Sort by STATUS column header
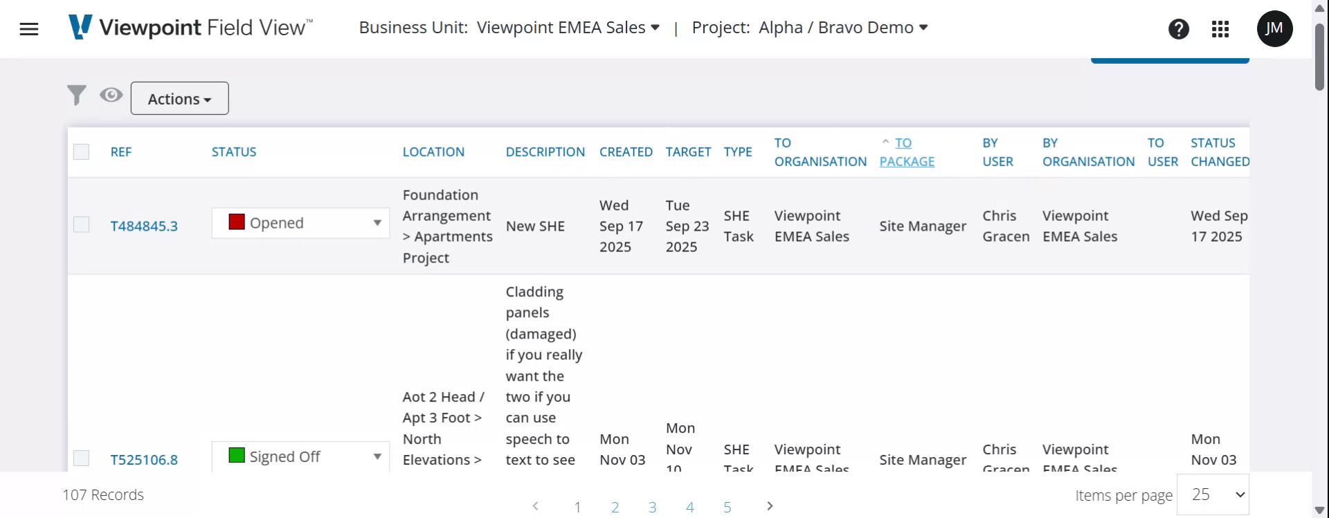The width and height of the screenshot is (1329, 518). tap(234, 152)
